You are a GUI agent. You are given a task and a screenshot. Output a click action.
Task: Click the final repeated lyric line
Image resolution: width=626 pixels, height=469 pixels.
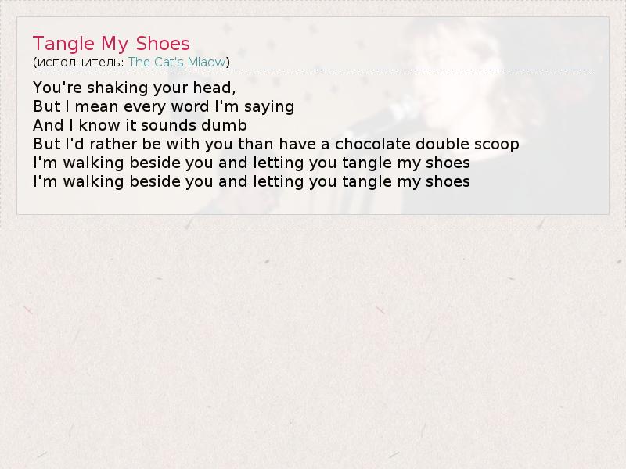tap(251, 181)
